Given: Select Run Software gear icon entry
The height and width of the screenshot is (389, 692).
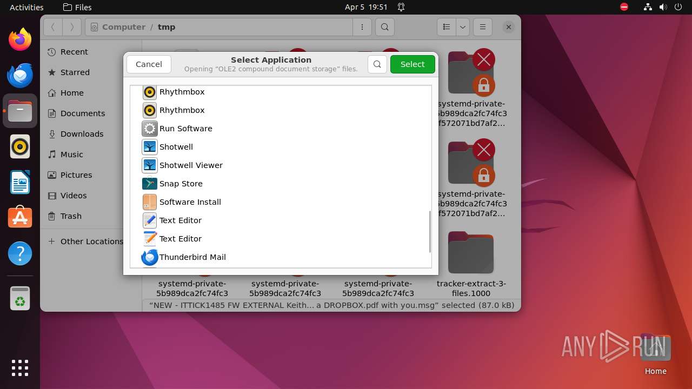Looking at the screenshot, I should 281,129.
